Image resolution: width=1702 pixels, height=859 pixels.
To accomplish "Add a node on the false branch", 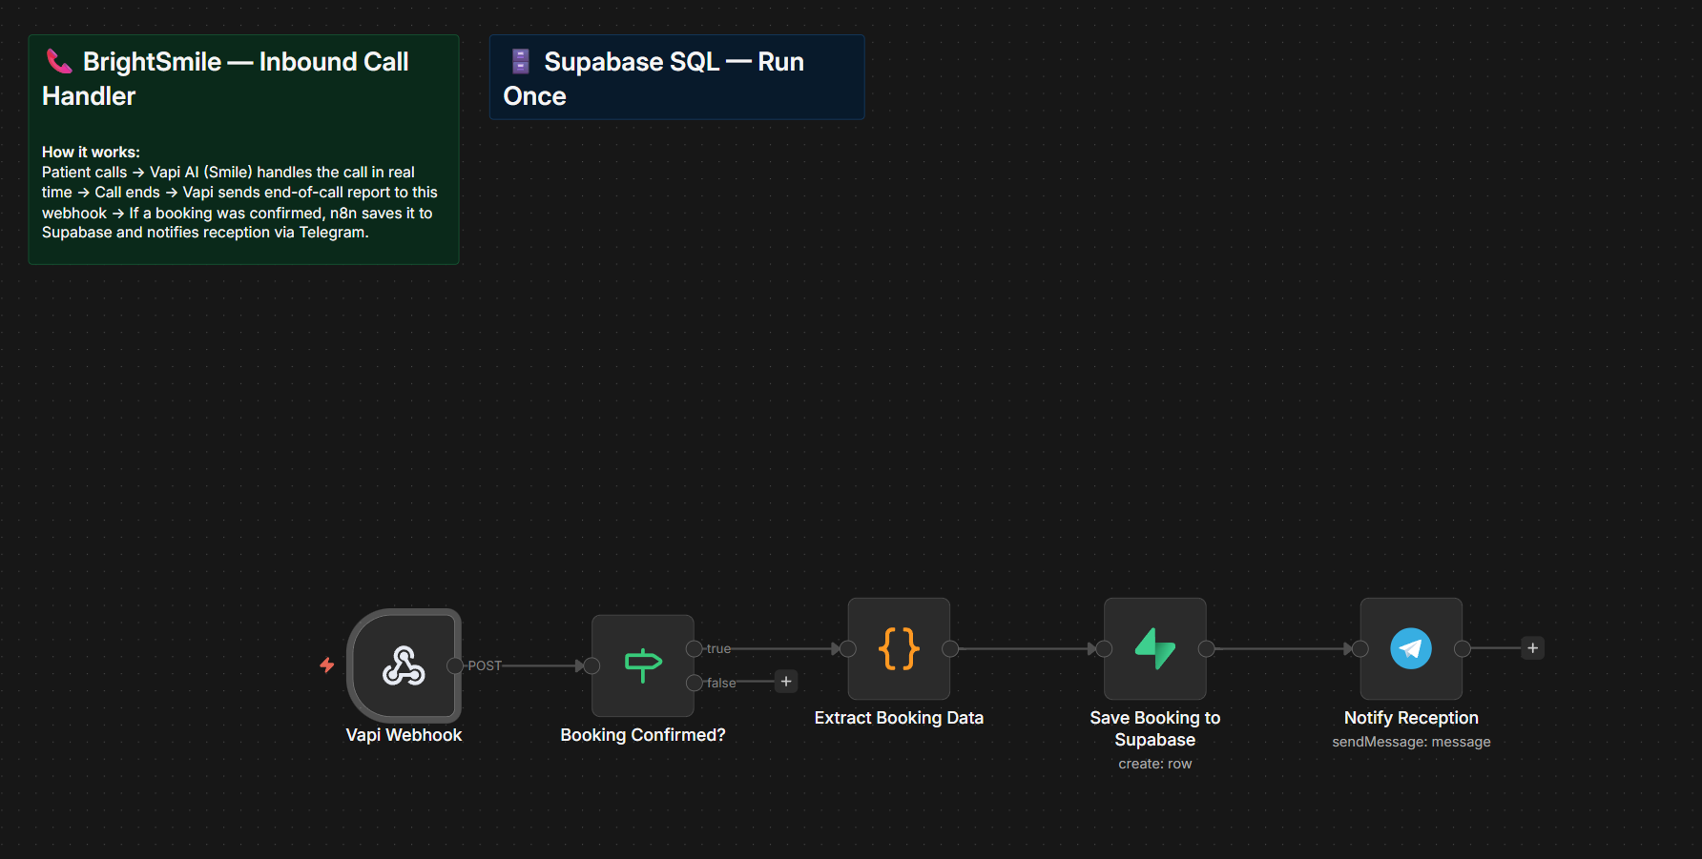I will point(786,682).
